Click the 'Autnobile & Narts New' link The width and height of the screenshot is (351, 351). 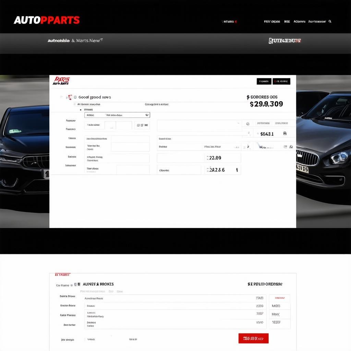pos(75,40)
